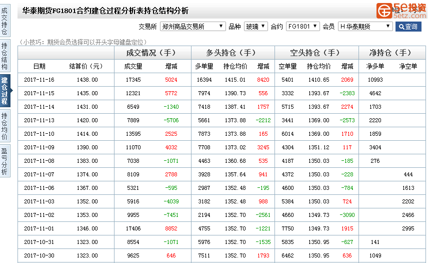Click net short value 2995
Screen dimensions: 430x263
pyautogui.click(x=408, y=228)
